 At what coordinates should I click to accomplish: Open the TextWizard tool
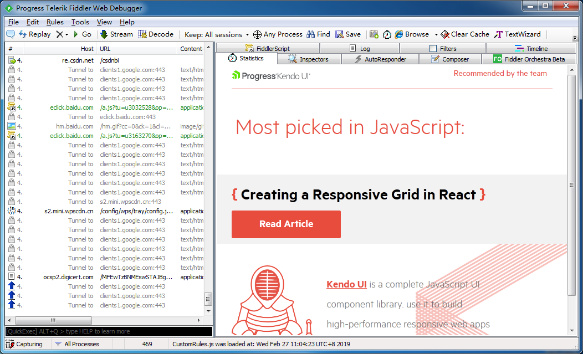pos(517,34)
